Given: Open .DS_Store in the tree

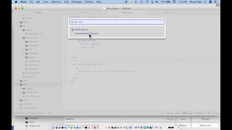Looking at the screenshot, I should pos(28,104).
